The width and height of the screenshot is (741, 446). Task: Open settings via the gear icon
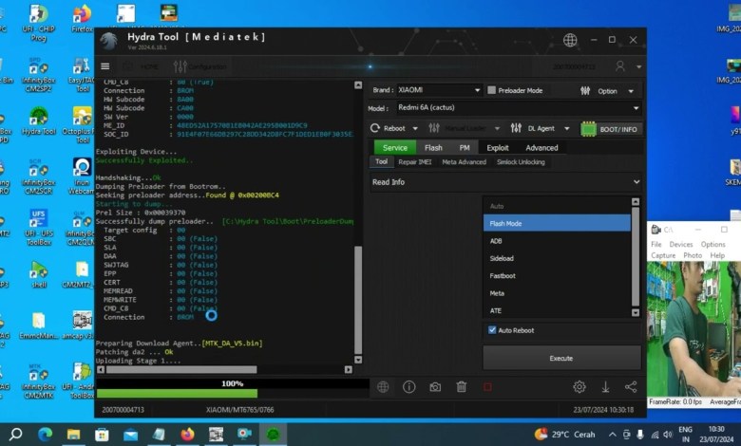coord(579,386)
